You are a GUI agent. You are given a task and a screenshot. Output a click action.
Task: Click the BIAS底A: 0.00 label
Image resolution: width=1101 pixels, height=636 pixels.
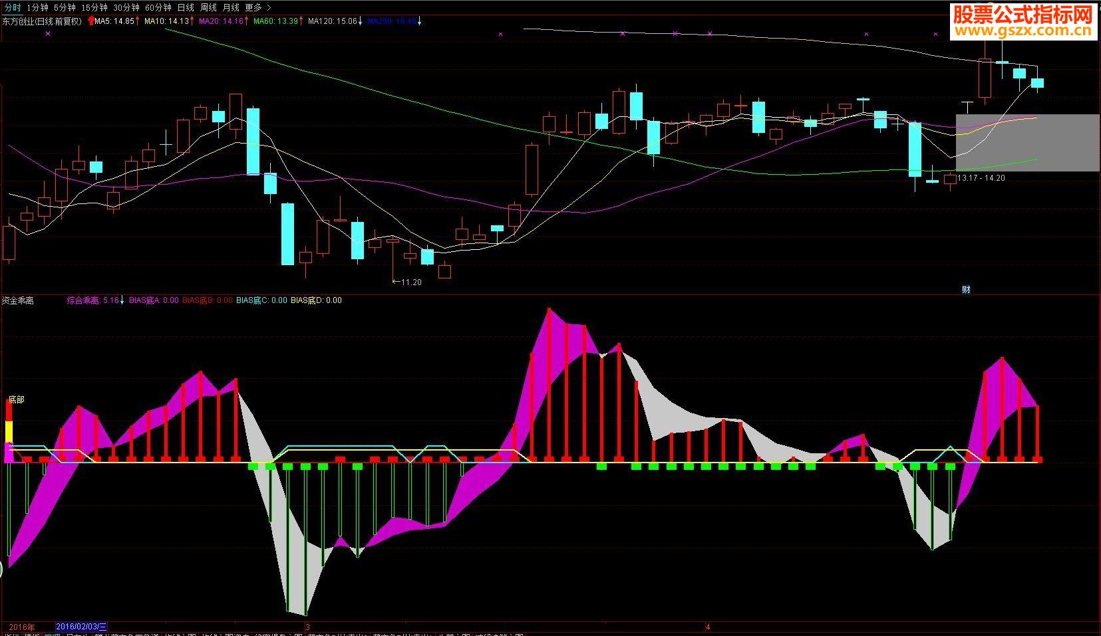pyautogui.click(x=154, y=300)
